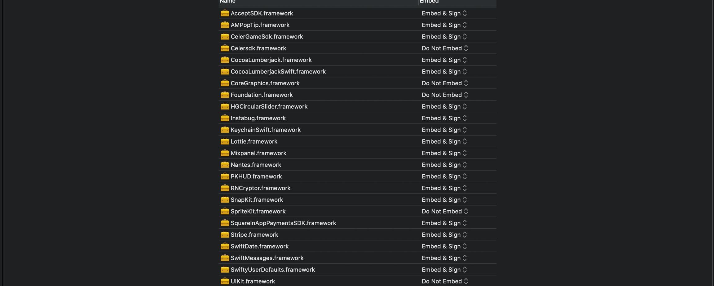Click the CoreGraphics.framework toolbox icon
The image size is (714, 286).
(225, 83)
